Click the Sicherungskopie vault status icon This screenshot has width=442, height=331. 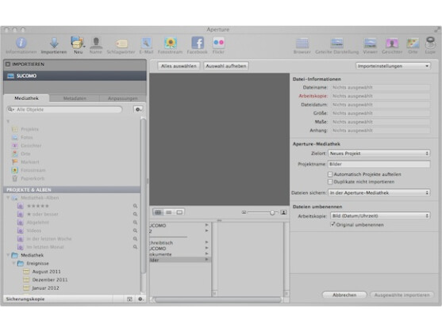[x=129, y=299]
